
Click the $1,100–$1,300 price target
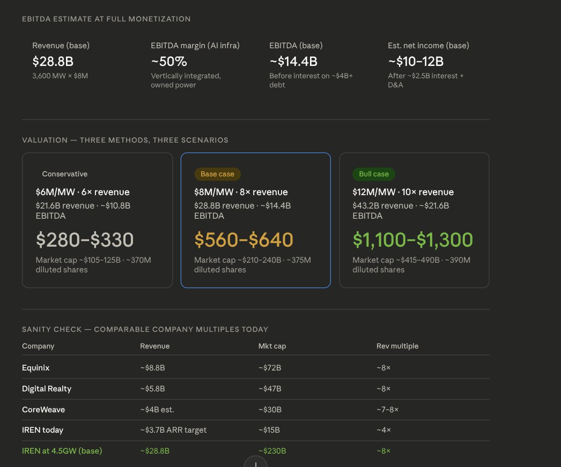point(412,240)
